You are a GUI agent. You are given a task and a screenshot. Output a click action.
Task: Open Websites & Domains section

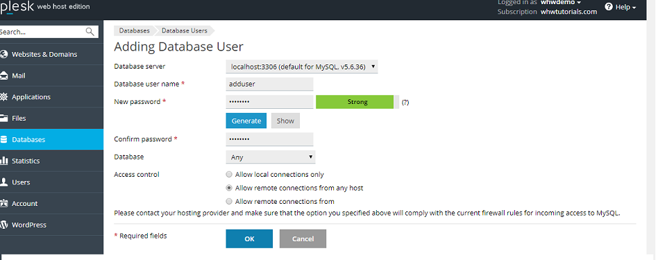tap(44, 54)
